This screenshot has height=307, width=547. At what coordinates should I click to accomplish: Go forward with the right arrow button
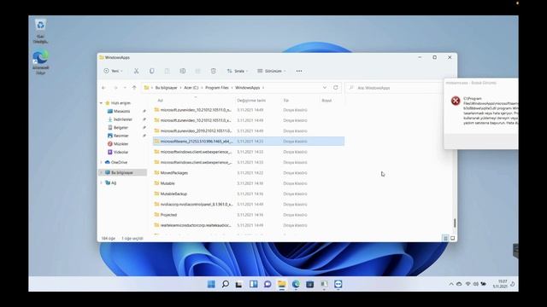pos(115,88)
